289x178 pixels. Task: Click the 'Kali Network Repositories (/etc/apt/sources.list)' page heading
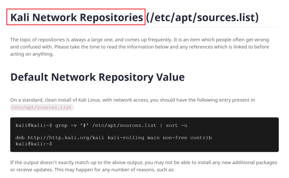134,17
